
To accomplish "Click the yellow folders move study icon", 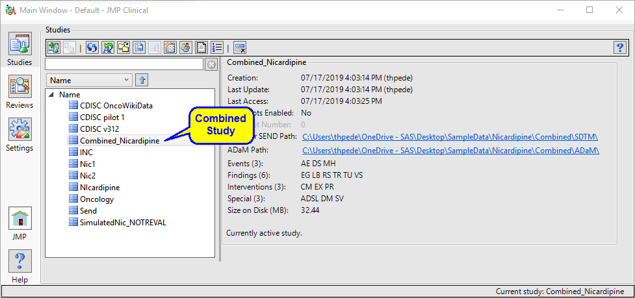I will click(x=123, y=47).
